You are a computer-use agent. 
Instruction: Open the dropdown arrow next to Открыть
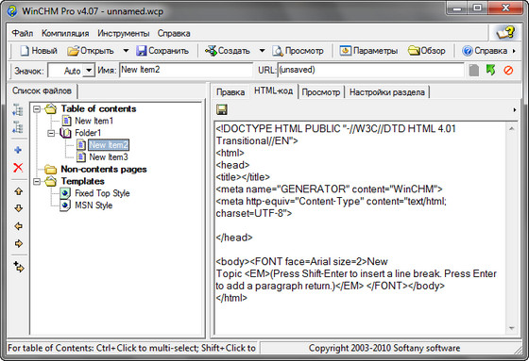tap(126, 51)
